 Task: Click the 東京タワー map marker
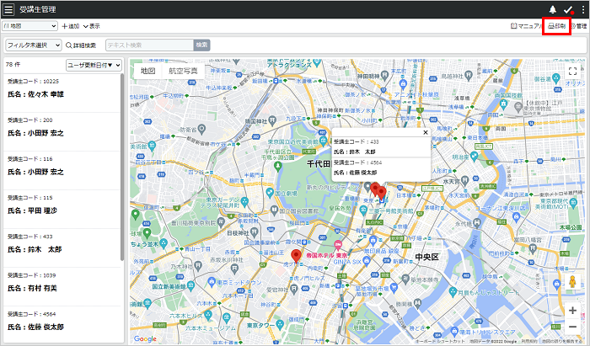click(x=280, y=324)
